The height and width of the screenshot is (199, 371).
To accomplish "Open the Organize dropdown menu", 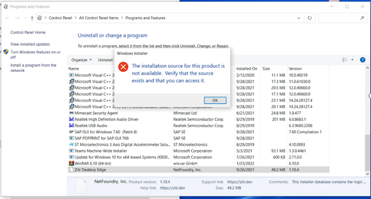I will click(81, 60).
